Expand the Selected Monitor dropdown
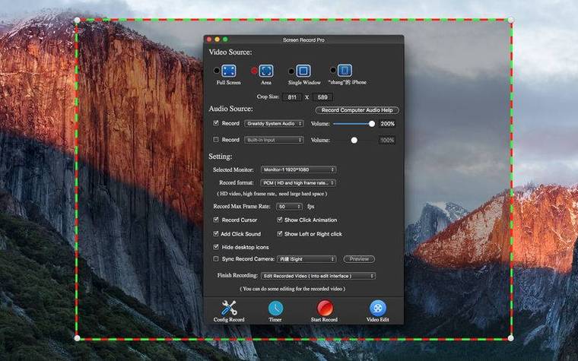Image resolution: width=578 pixels, height=361 pixels. (x=298, y=169)
